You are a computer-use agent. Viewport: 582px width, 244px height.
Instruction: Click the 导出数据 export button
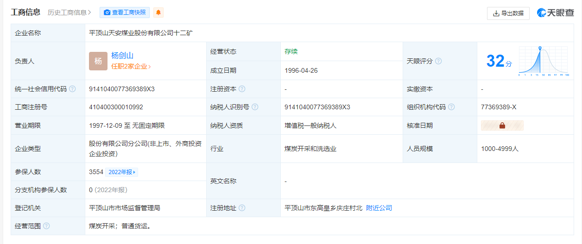pos(508,13)
